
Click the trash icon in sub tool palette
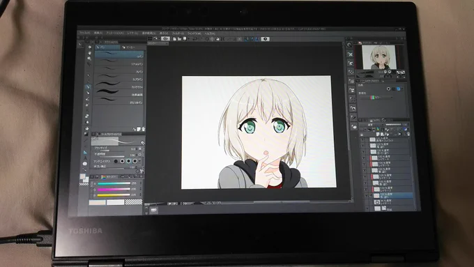(144, 129)
